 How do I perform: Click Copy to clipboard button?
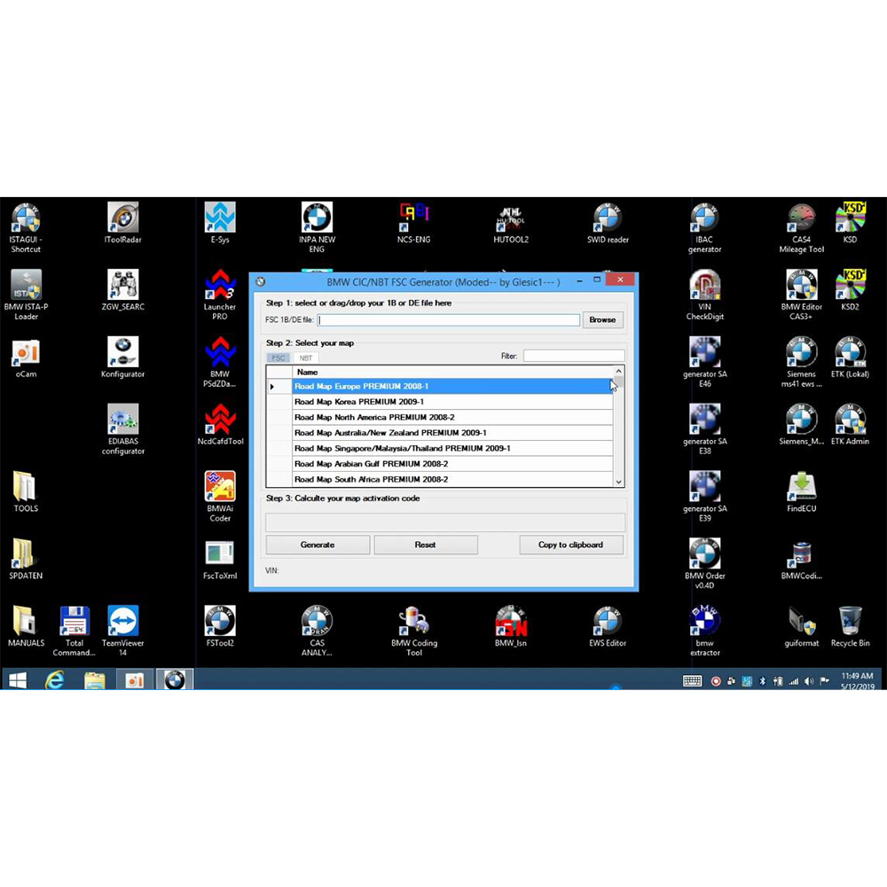(570, 545)
